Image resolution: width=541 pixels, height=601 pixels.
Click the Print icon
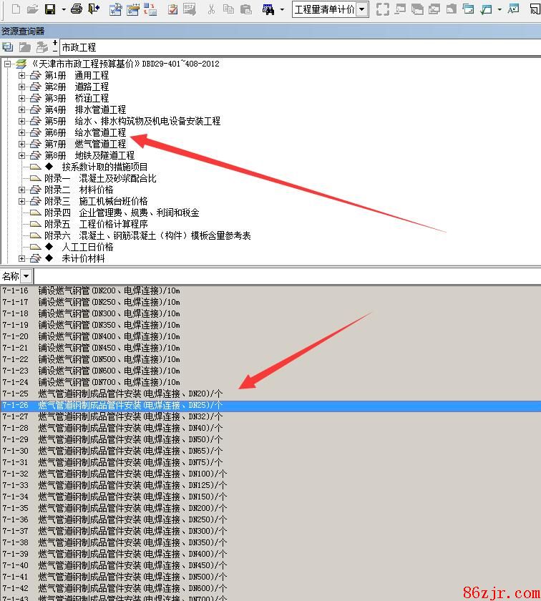77,9
